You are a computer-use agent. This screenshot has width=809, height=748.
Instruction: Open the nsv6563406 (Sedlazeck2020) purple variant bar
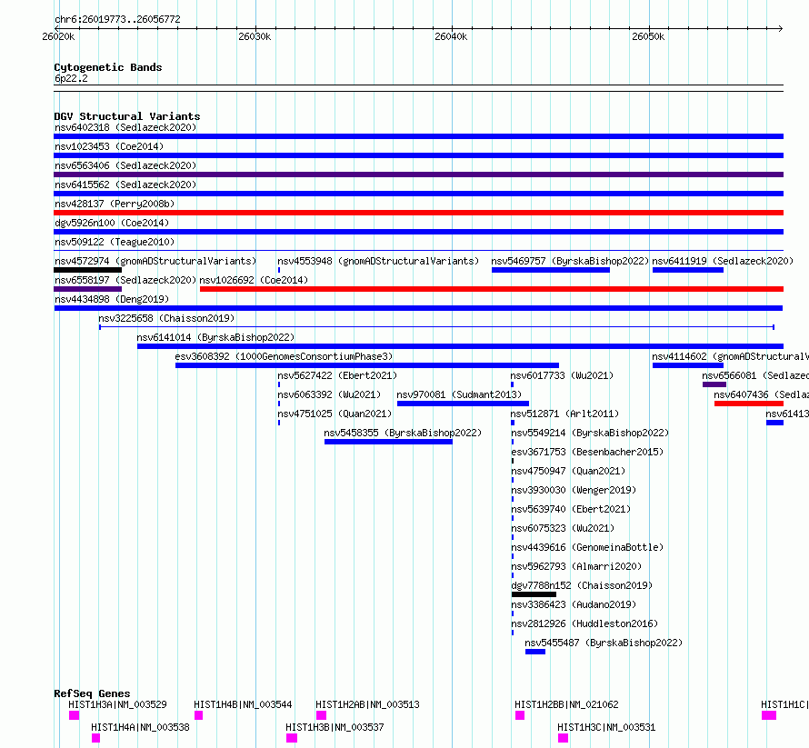(x=418, y=175)
